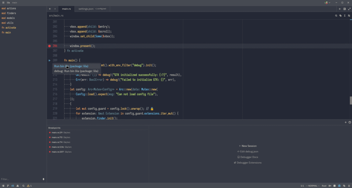This screenshot has width=352, height=188.
Task: Open the project panel from status bar
Action: tap(3, 186)
